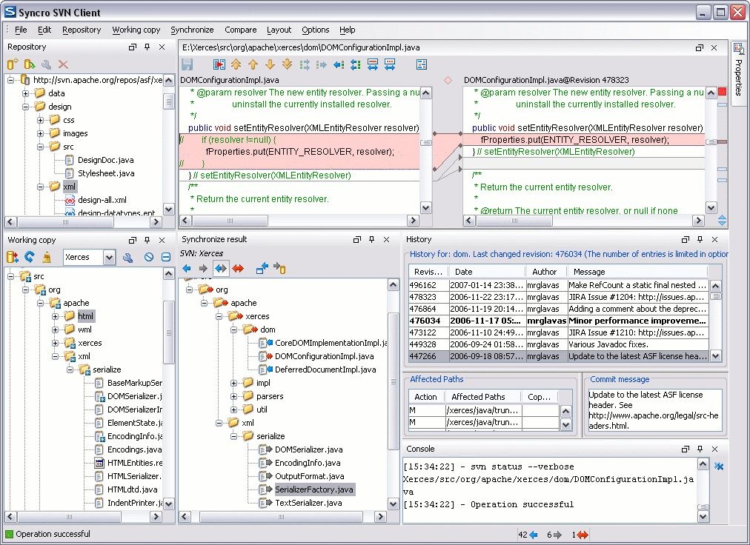Image resolution: width=750 pixels, height=545 pixels.
Task: Sort history by the Author column header
Action: pyautogui.click(x=545, y=272)
